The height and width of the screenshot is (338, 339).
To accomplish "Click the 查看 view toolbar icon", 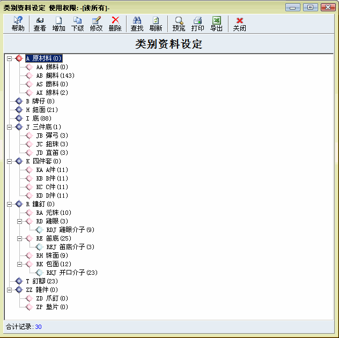I will pyautogui.click(x=40, y=24).
